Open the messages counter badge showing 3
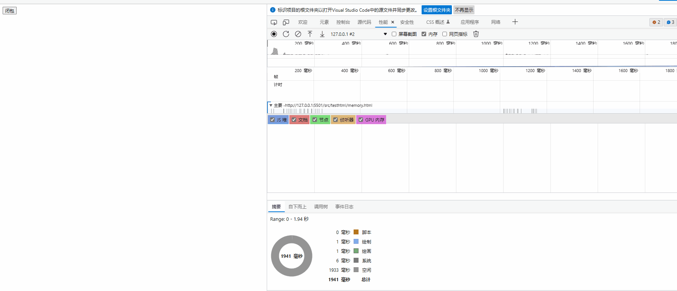Screen dimensions: 677x291 (670, 22)
